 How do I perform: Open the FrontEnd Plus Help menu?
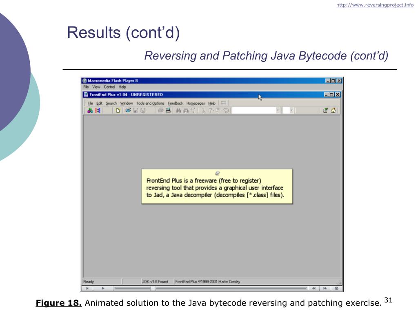tap(212, 103)
